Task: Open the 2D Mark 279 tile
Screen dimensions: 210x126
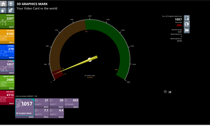Action: (7, 50)
